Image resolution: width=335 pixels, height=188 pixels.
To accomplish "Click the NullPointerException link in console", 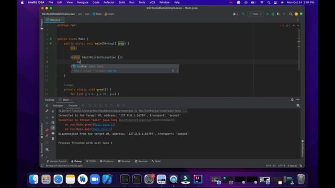I will pyautogui.click(x=135, y=120).
